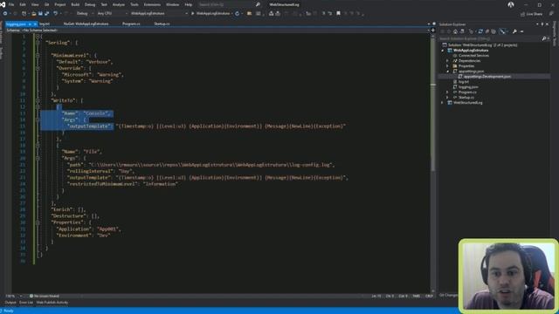Close the logging.json editor tab
559x314 pixels.
click(35, 24)
